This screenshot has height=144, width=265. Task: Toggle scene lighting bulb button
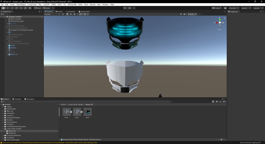point(67,14)
